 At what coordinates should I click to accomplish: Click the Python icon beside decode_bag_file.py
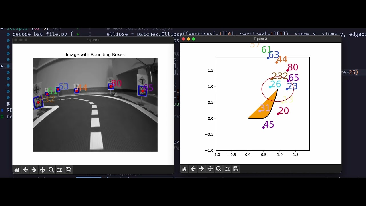point(8,34)
